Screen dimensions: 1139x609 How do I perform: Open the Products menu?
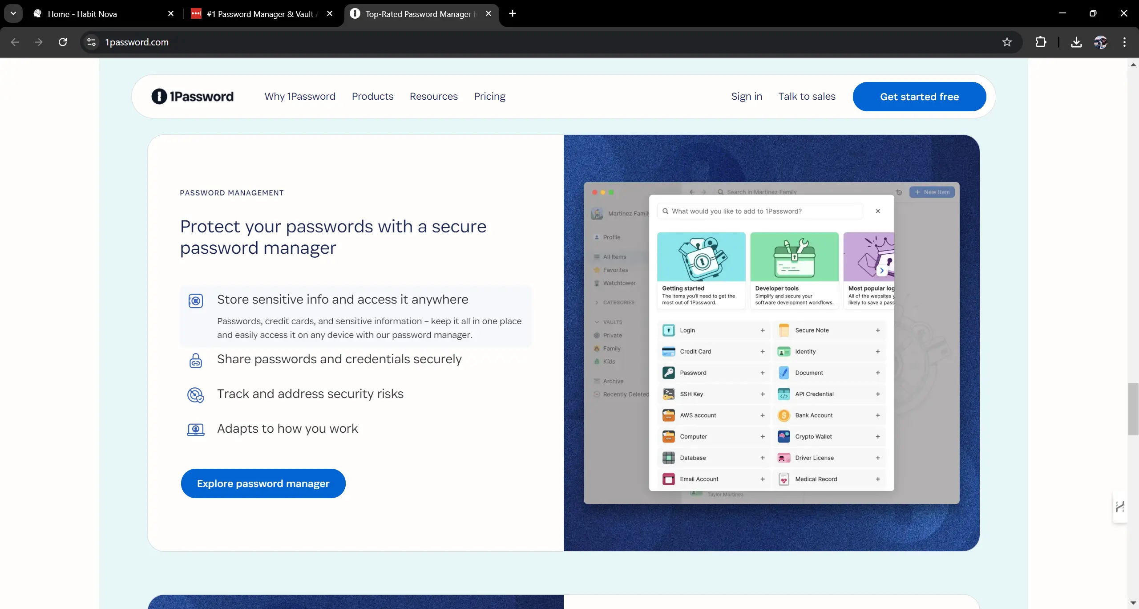click(372, 96)
